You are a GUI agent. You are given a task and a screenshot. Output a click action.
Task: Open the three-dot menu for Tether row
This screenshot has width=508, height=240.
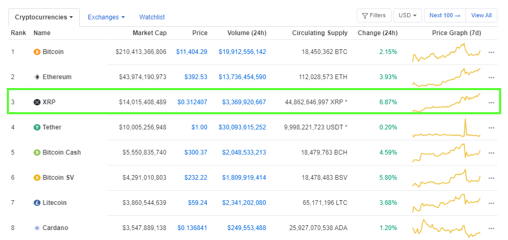point(491,128)
